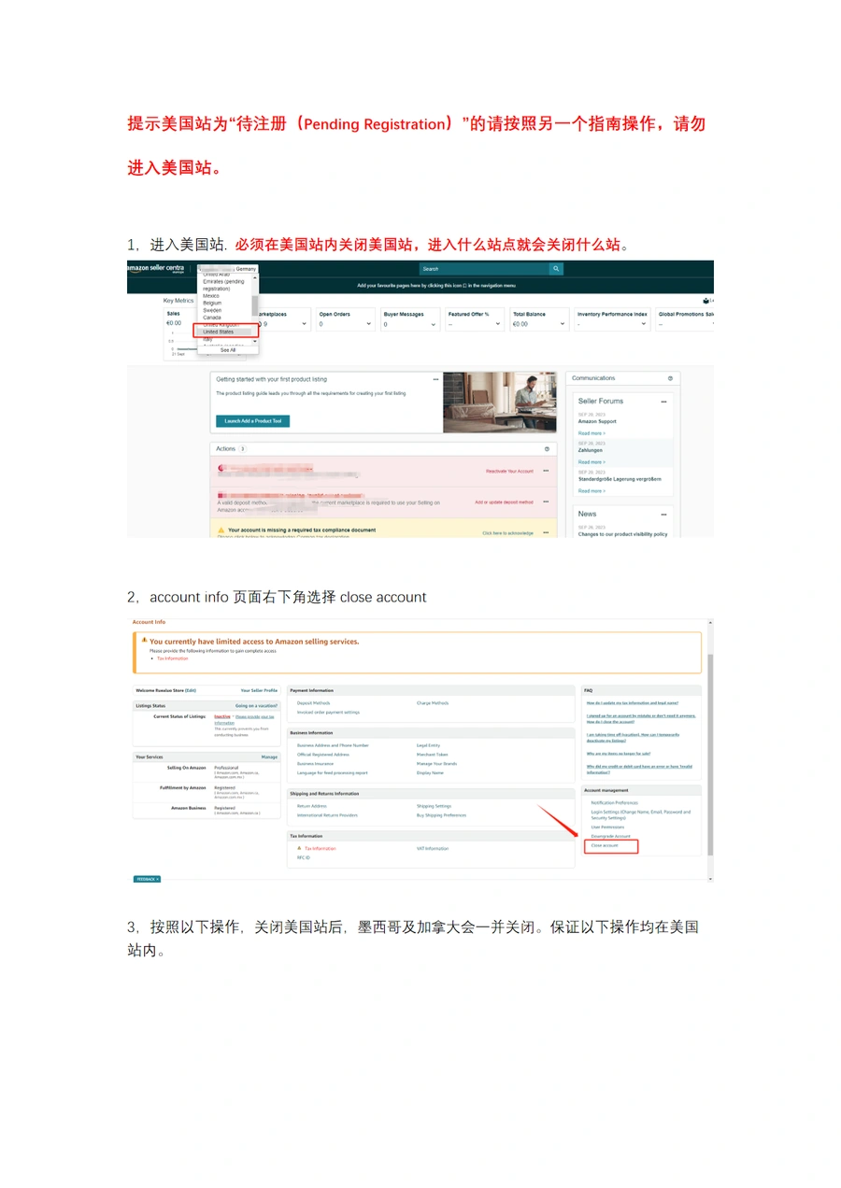Expand the Marketplaces metric dropdown
Viewport: 841px width, 1188px height.
point(306,324)
